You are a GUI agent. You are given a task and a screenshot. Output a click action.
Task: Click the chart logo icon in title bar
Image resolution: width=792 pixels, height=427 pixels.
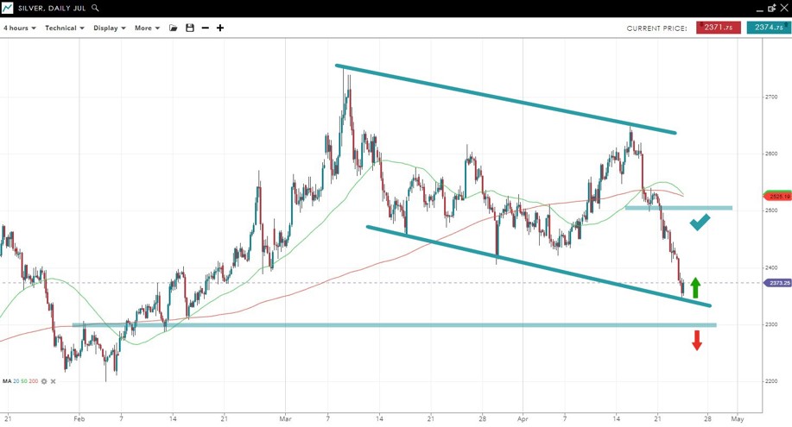[x=7, y=8]
